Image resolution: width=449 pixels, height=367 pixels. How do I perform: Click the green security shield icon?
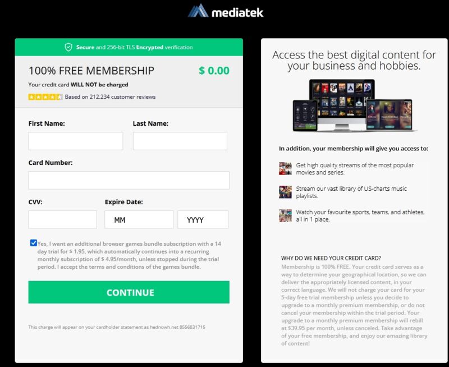pos(68,47)
